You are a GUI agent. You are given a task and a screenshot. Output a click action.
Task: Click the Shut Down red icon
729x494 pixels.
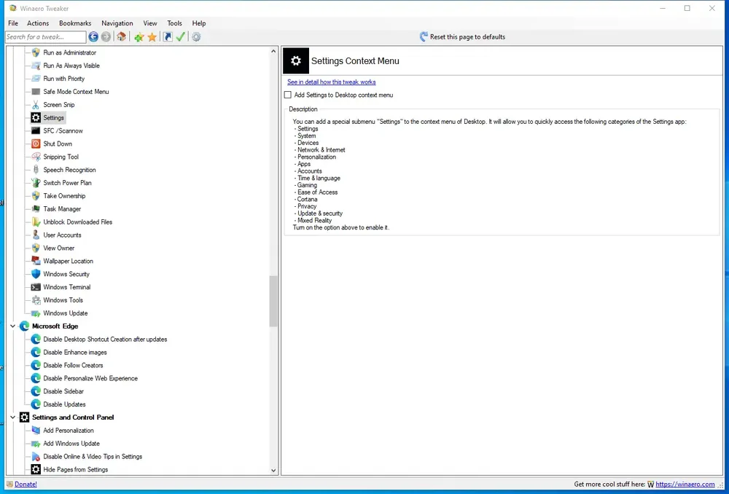36,144
